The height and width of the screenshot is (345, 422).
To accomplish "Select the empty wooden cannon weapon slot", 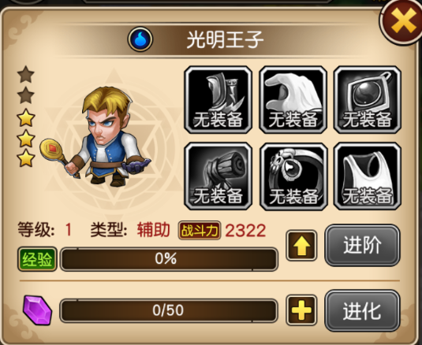I will 218,176.
